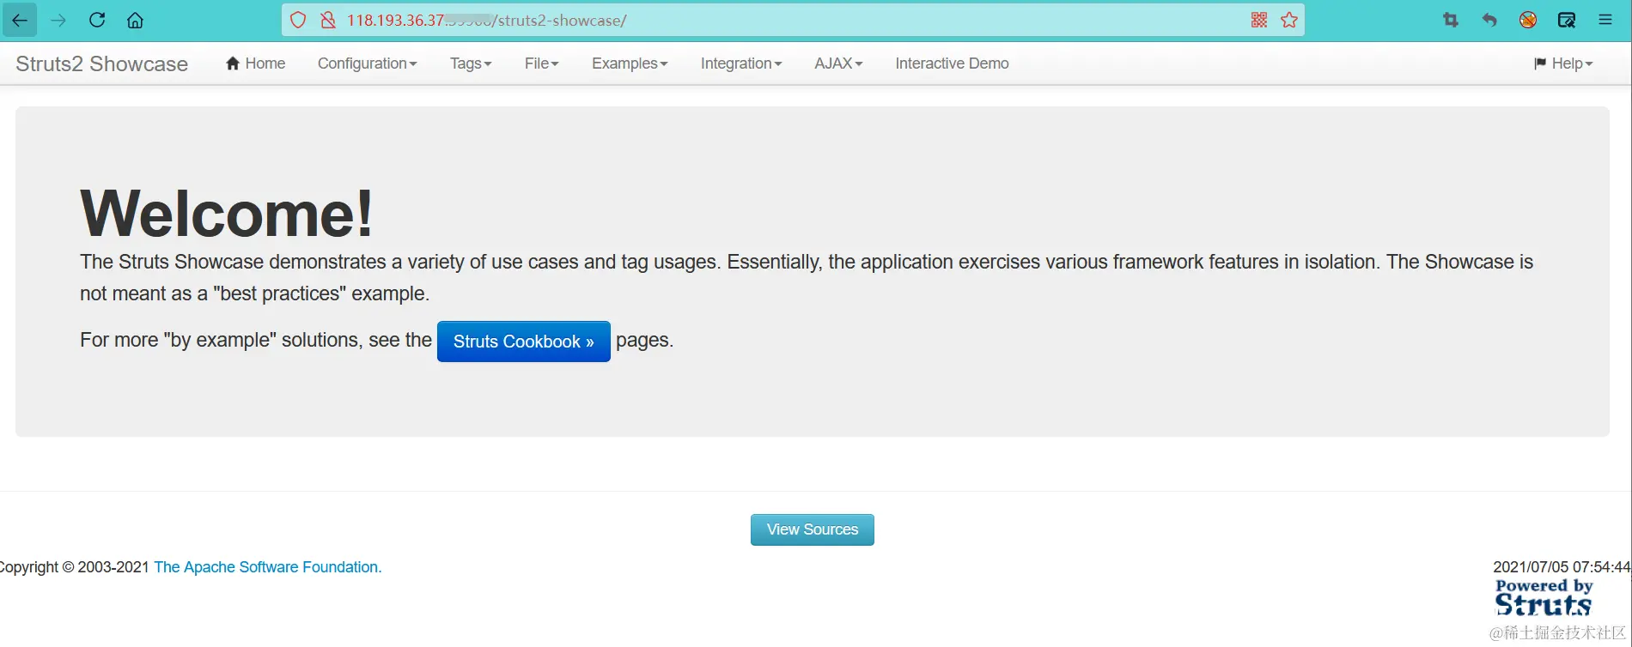This screenshot has width=1632, height=647.
Task: Go to Home in the navbar
Action: click(255, 63)
